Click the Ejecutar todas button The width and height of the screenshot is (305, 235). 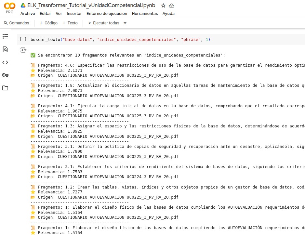click(x=104, y=23)
